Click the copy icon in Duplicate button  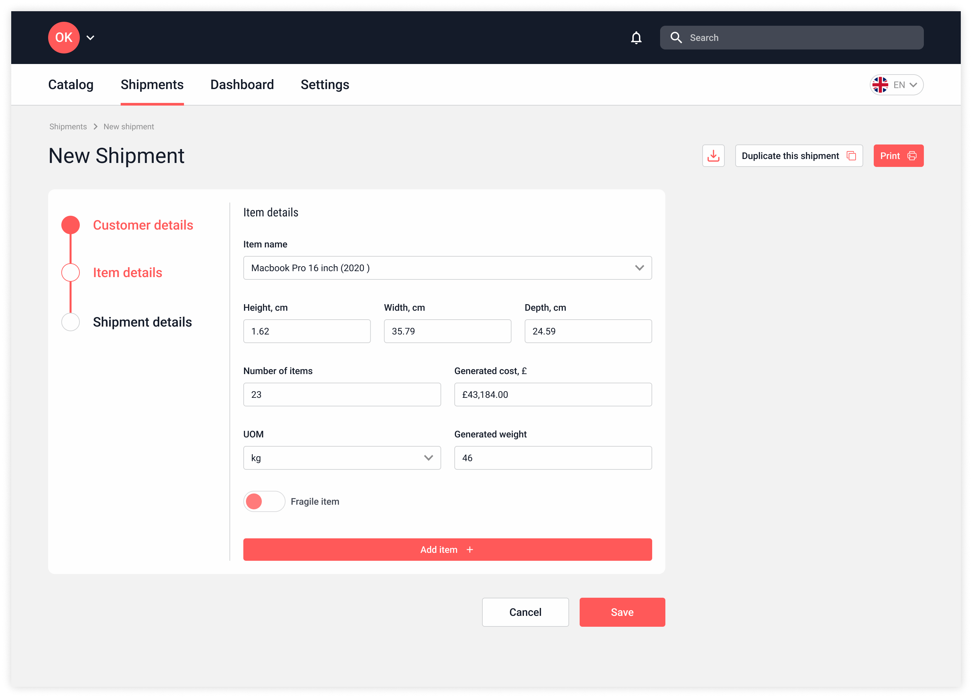851,156
